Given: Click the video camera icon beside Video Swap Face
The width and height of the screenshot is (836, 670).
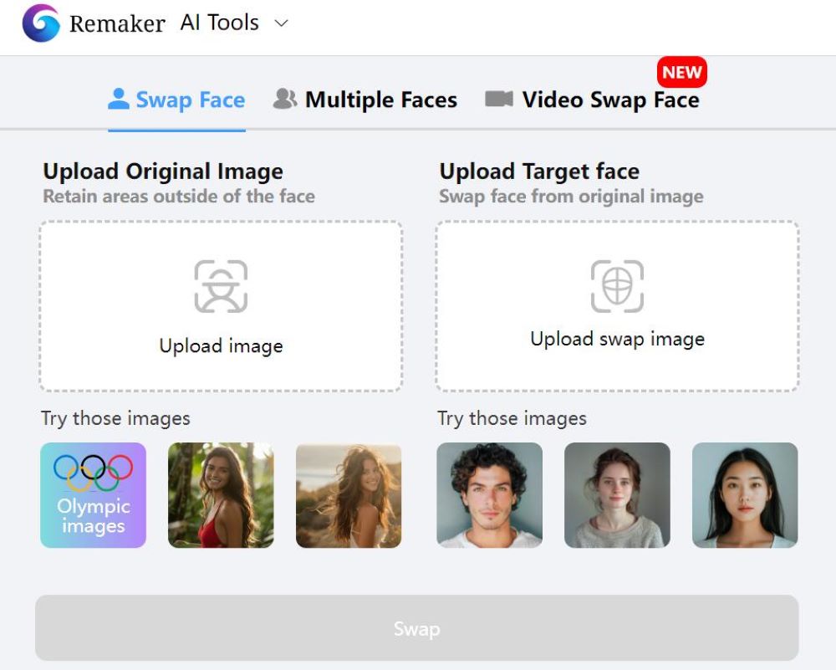Looking at the screenshot, I should click(498, 100).
